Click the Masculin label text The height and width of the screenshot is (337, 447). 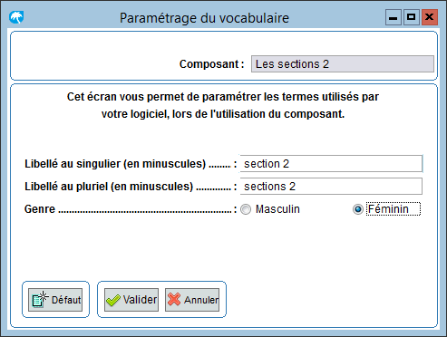(x=277, y=209)
